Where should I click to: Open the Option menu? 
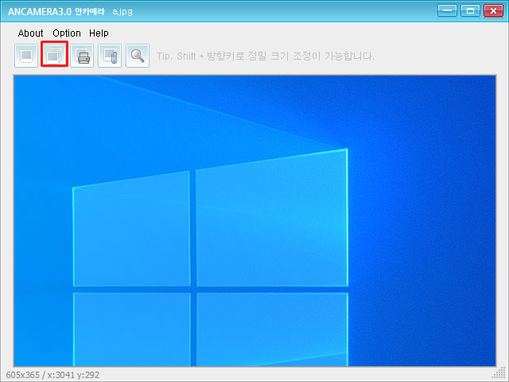pos(67,33)
